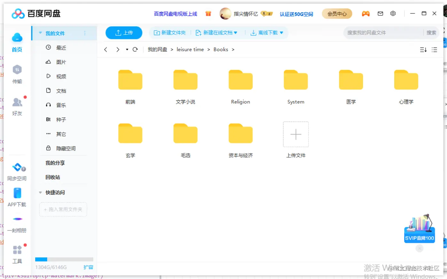Refresh the current folder listing

135,50
